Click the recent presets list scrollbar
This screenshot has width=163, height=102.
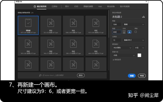coord(109,24)
